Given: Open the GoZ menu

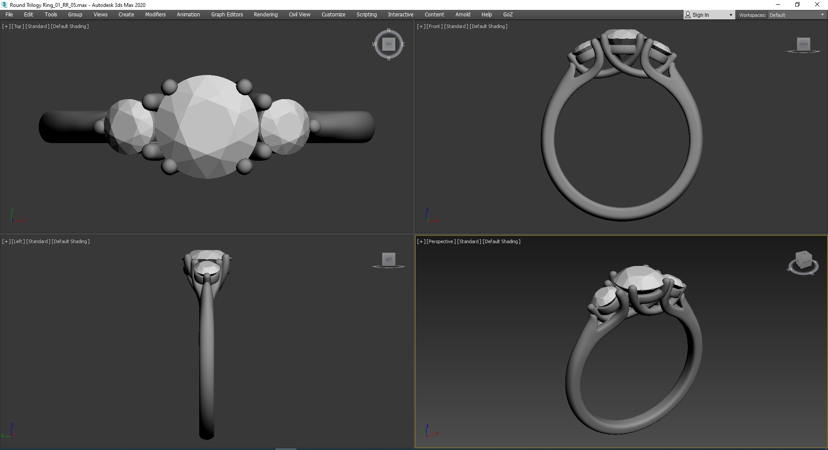Looking at the screenshot, I should pyautogui.click(x=508, y=15).
